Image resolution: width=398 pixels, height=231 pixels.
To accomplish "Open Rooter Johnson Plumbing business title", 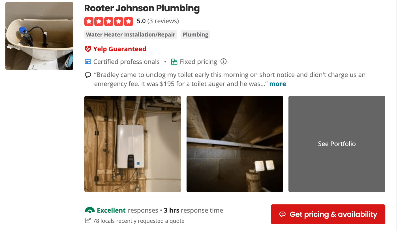I will 142,8.
